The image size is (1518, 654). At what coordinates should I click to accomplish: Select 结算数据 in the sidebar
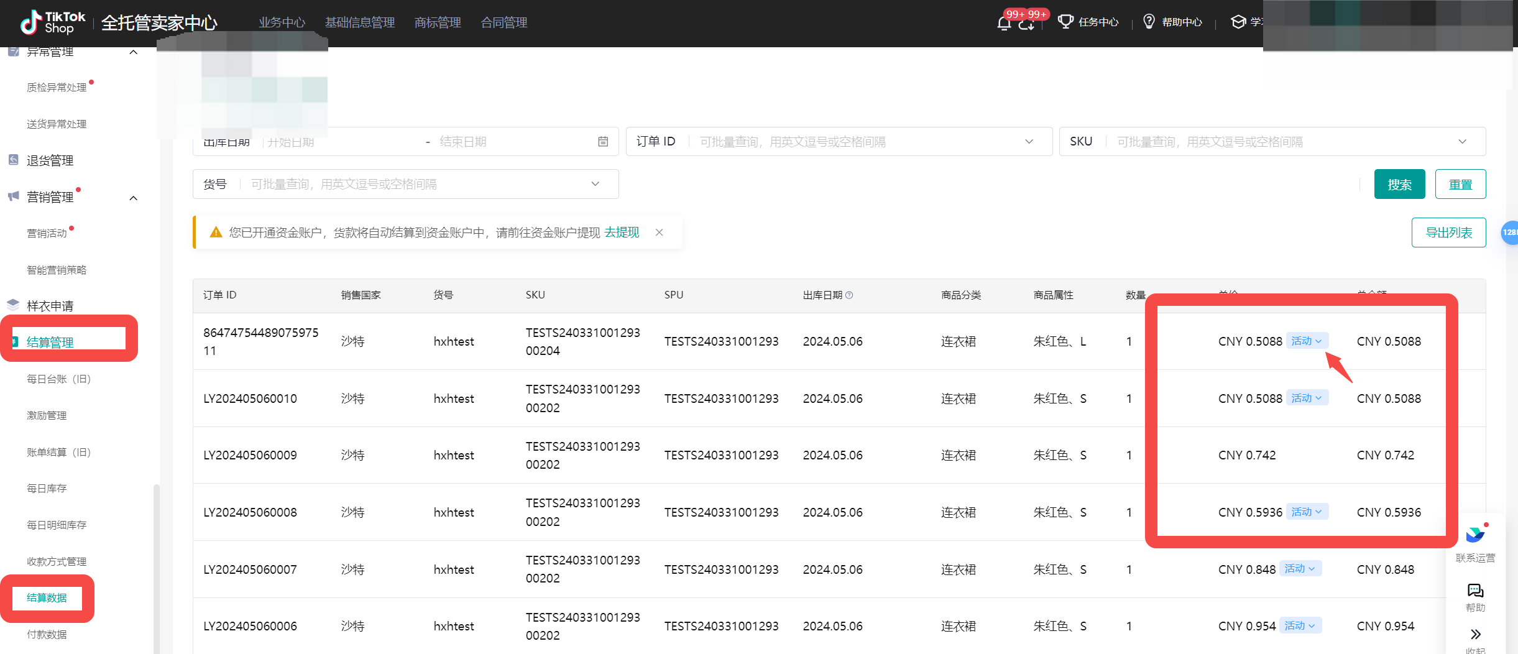tap(47, 598)
